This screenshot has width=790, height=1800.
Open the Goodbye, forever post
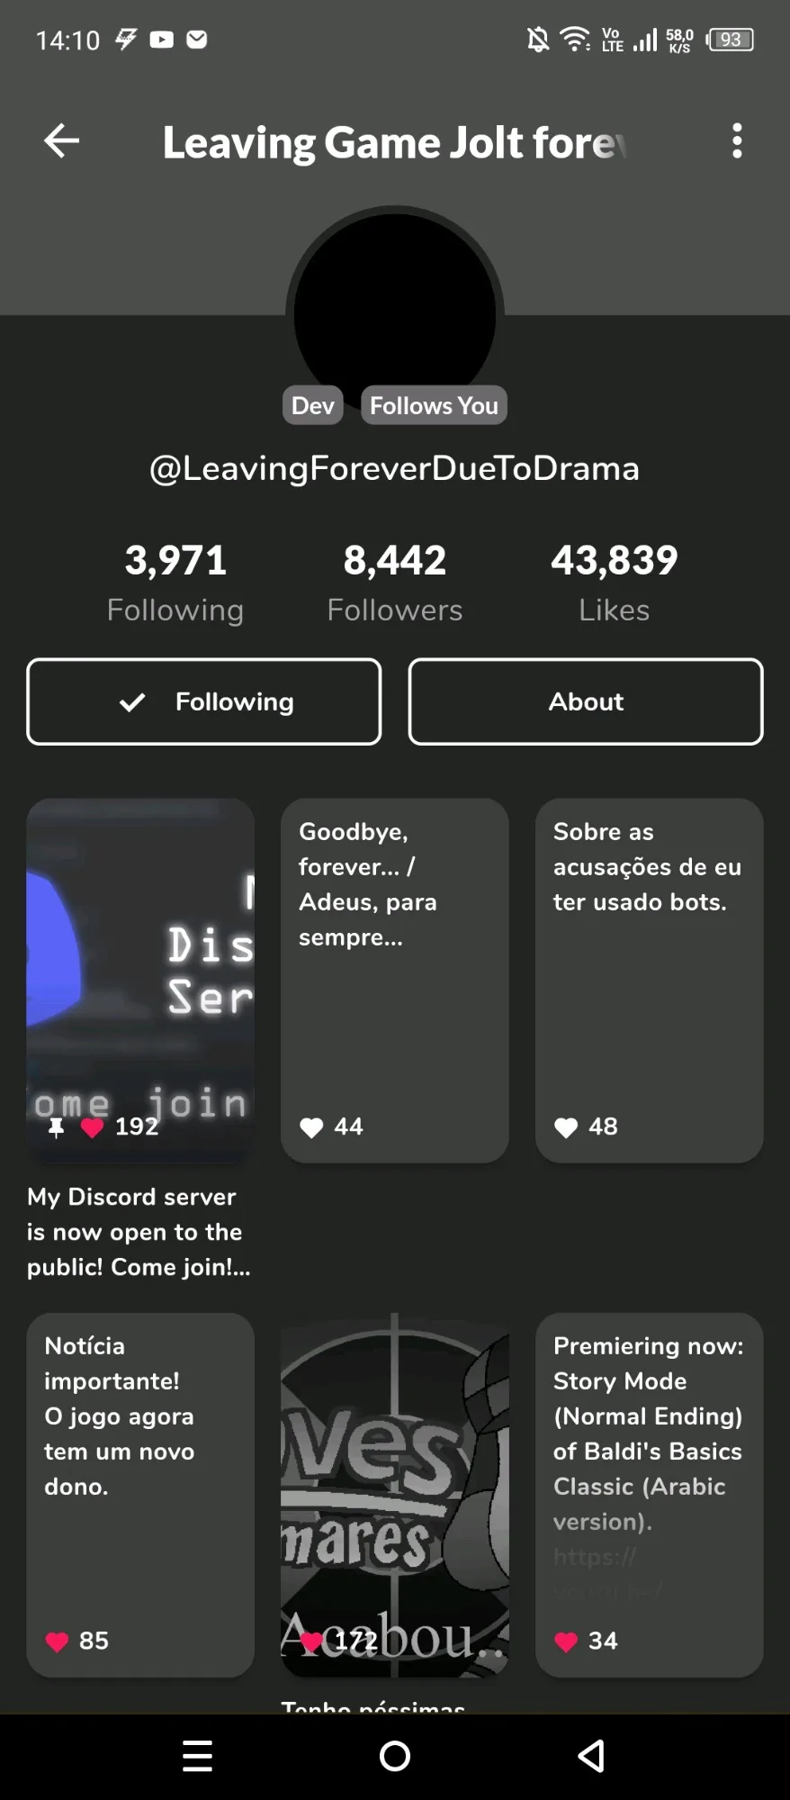395,980
